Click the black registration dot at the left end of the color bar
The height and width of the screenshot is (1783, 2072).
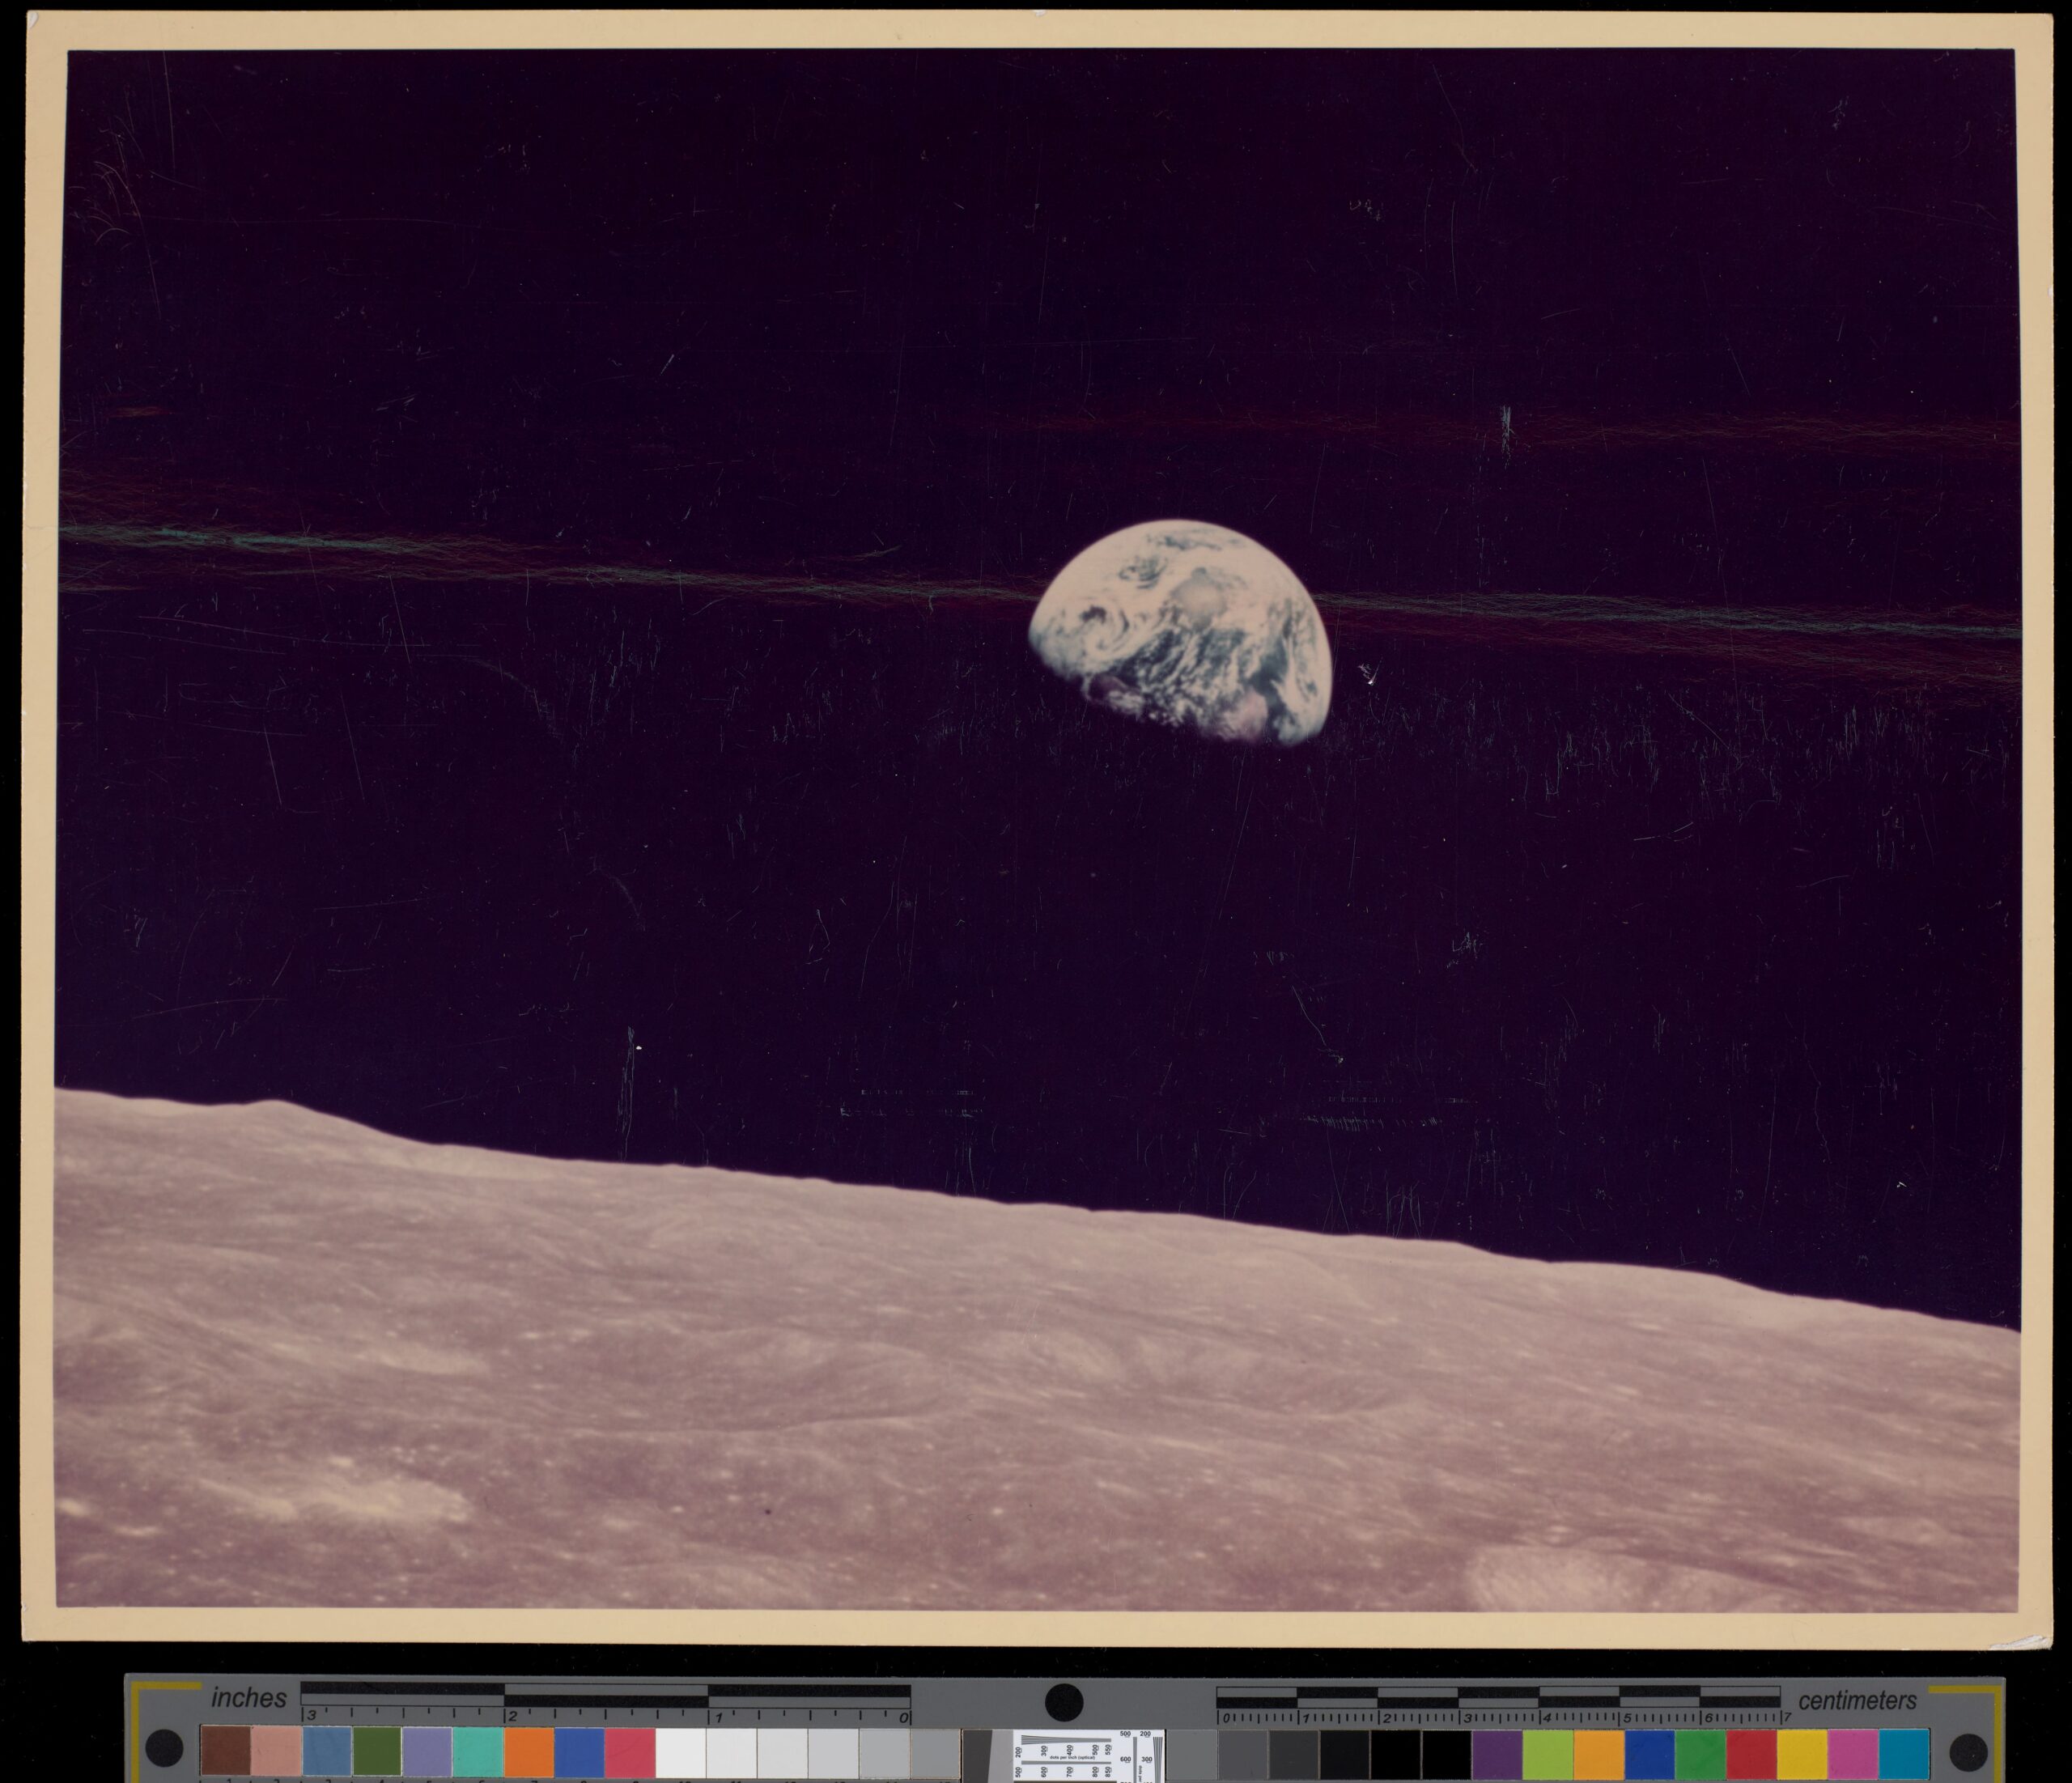(x=164, y=1748)
